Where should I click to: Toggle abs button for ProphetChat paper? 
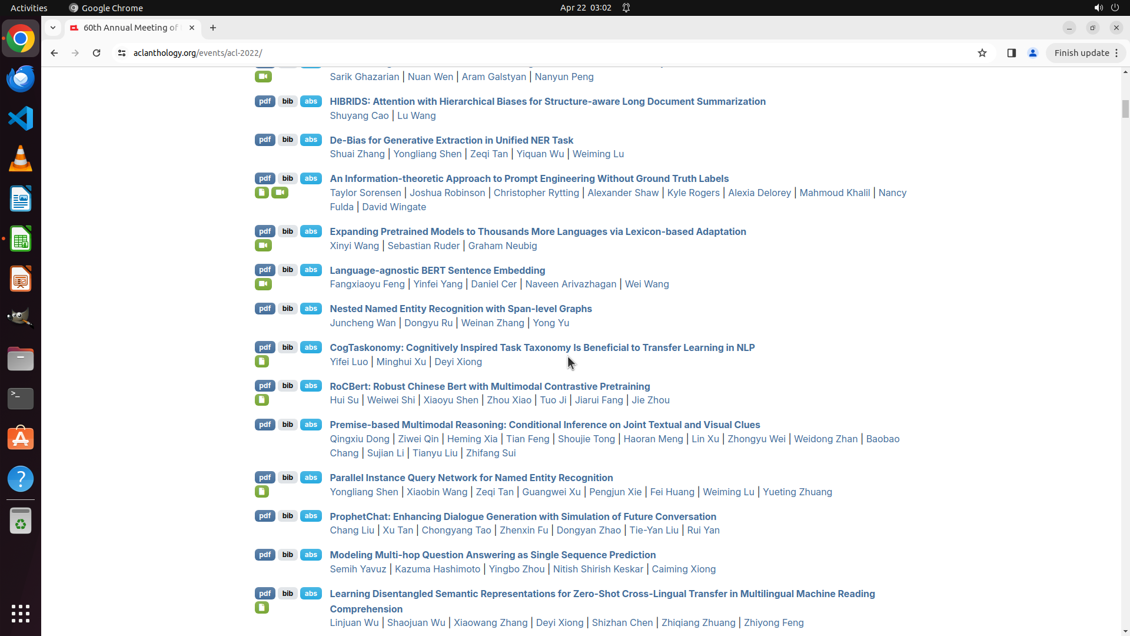[x=311, y=516]
